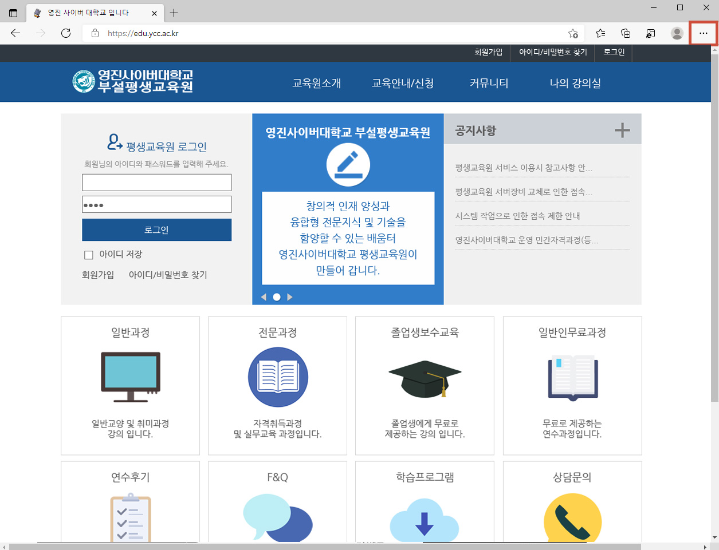Expand 공지사항 with the plus icon
Image resolution: width=719 pixels, height=550 pixels.
coord(622,130)
